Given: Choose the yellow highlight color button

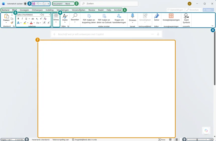Looking at the screenshot, I should click(x=25, y=23).
